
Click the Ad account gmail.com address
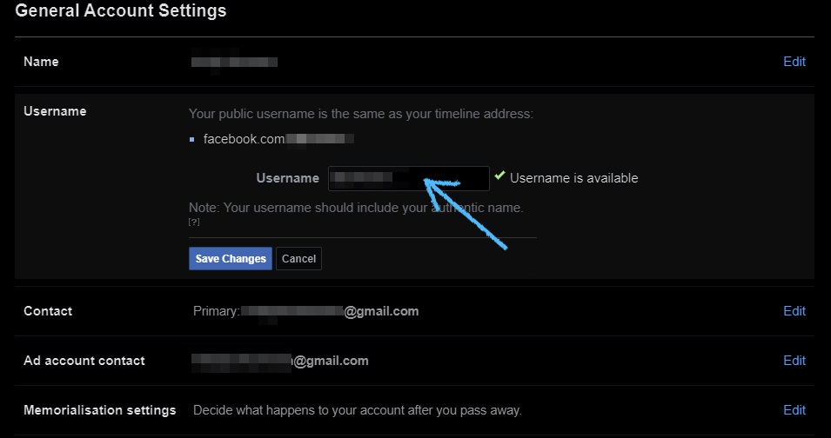pos(280,361)
